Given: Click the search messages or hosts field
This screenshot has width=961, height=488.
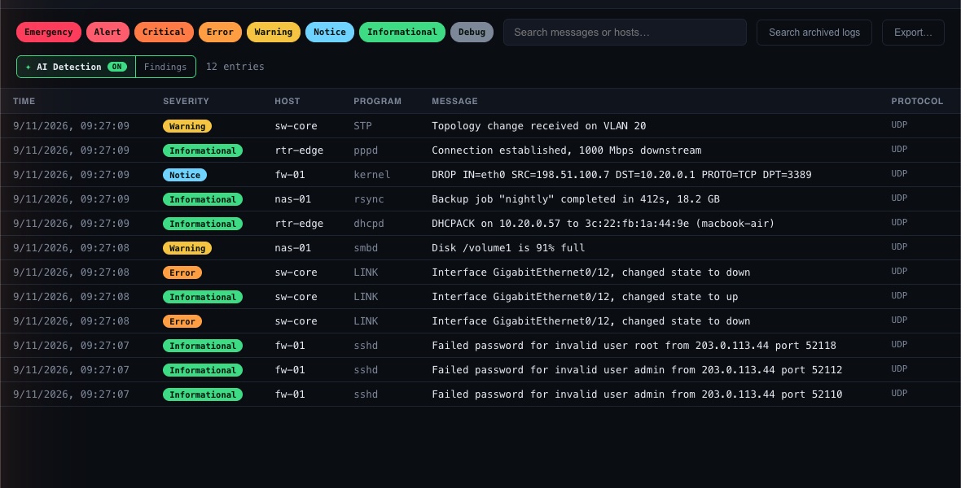Looking at the screenshot, I should (625, 32).
